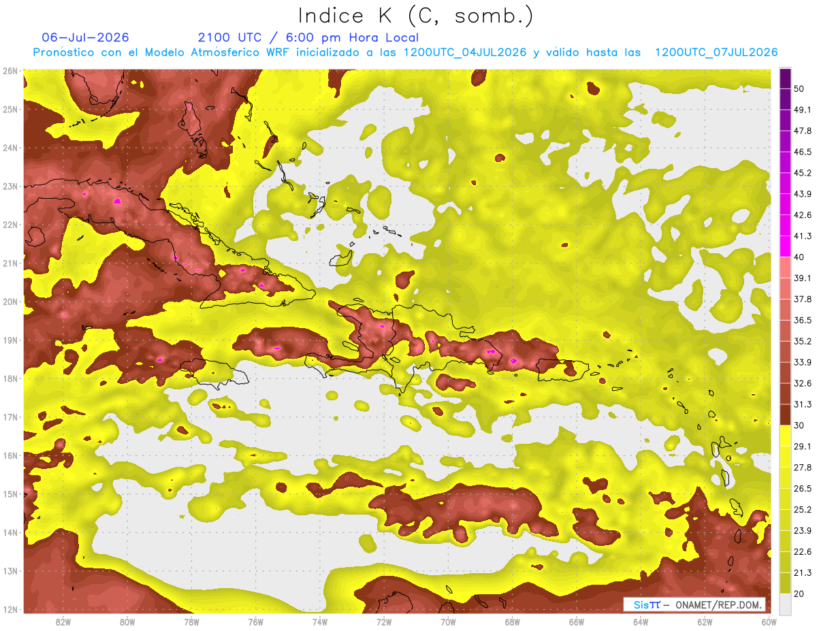Click the "60W" longitude label
The width and height of the screenshot is (817, 631).
pos(769,622)
